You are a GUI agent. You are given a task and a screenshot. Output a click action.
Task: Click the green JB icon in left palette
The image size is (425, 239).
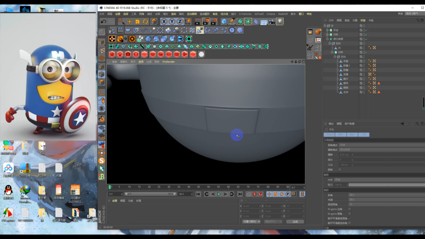pos(102,177)
